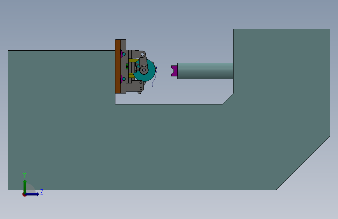The image size is (338, 219).
Task: Select the magenta V-block on the ram tip
Action: (x=174, y=71)
